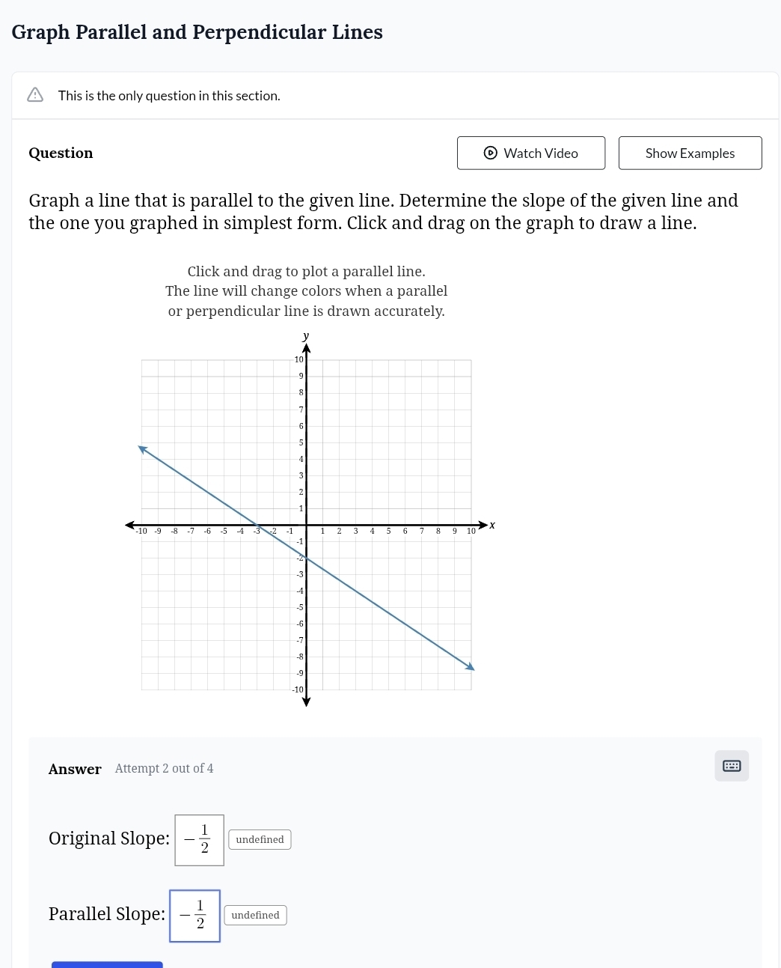
Task: Click the right arrowhead of the x-axis
Action: [483, 525]
